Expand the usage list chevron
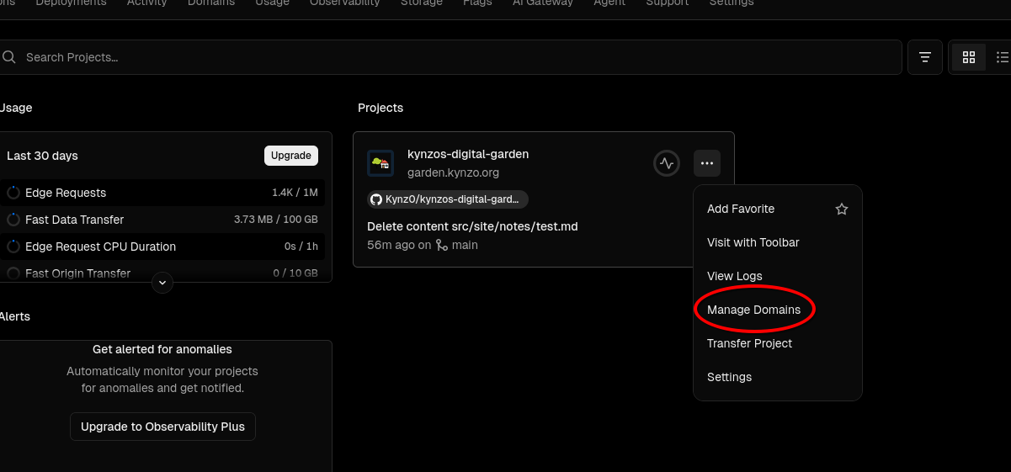The image size is (1011, 472). (x=162, y=283)
